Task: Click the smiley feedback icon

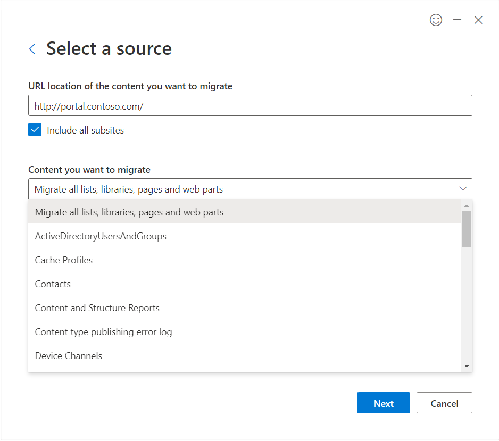Action: pos(436,20)
